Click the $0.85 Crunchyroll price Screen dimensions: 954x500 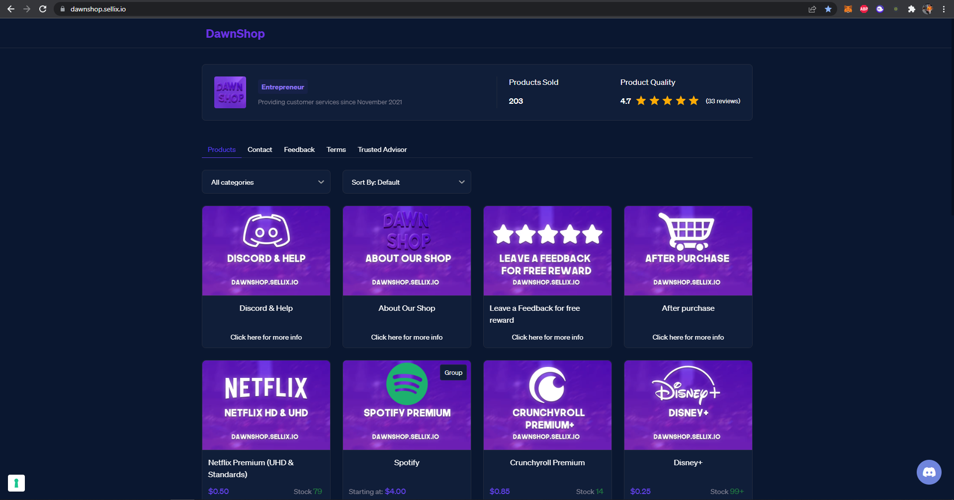(x=500, y=491)
